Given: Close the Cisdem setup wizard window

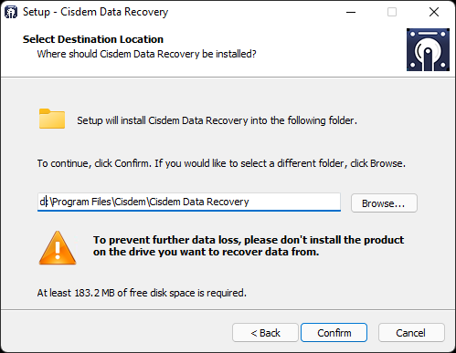Looking at the screenshot, I should point(434,12).
